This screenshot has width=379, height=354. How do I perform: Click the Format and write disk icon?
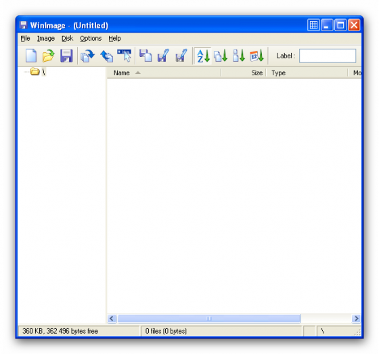[181, 56]
